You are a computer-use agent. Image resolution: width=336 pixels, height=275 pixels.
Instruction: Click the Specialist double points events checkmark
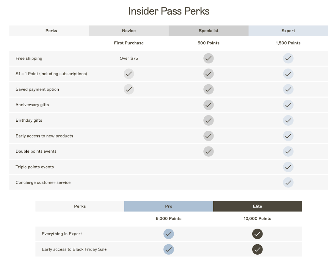point(208,151)
